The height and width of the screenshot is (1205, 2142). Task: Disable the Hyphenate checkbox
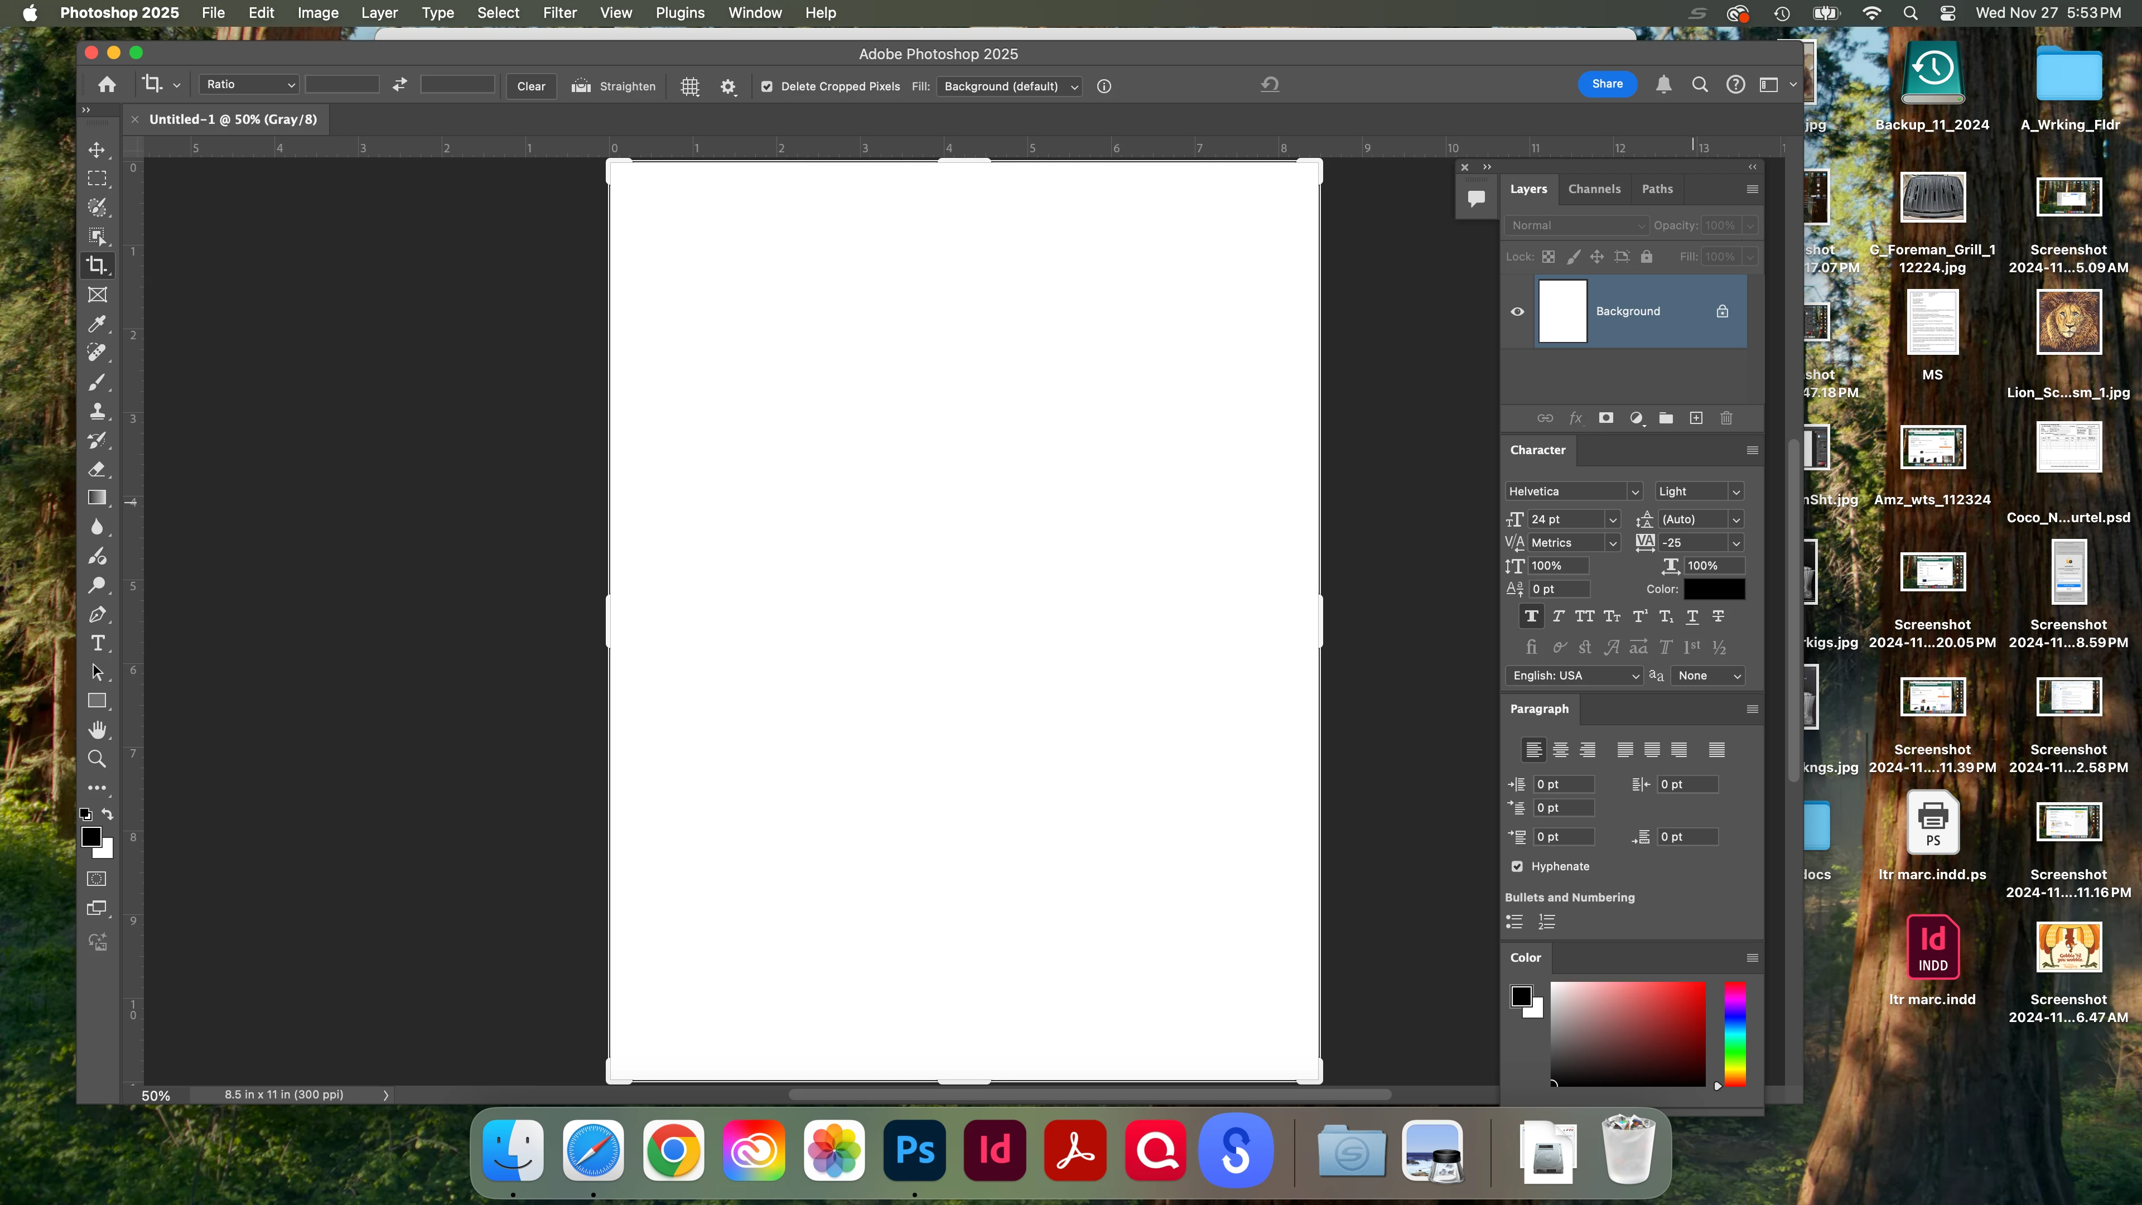[x=1517, y=866]
